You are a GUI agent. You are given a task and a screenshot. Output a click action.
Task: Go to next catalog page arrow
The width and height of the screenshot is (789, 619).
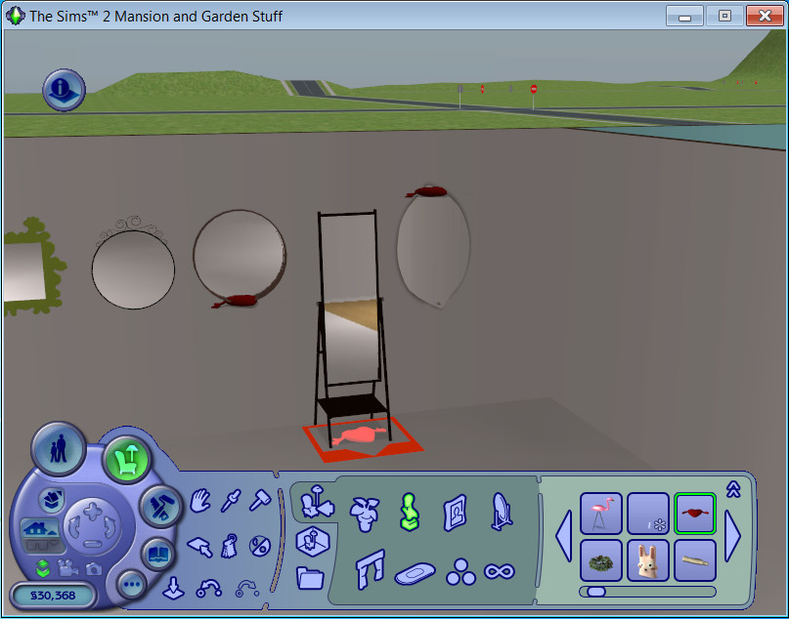pos(733,536)
